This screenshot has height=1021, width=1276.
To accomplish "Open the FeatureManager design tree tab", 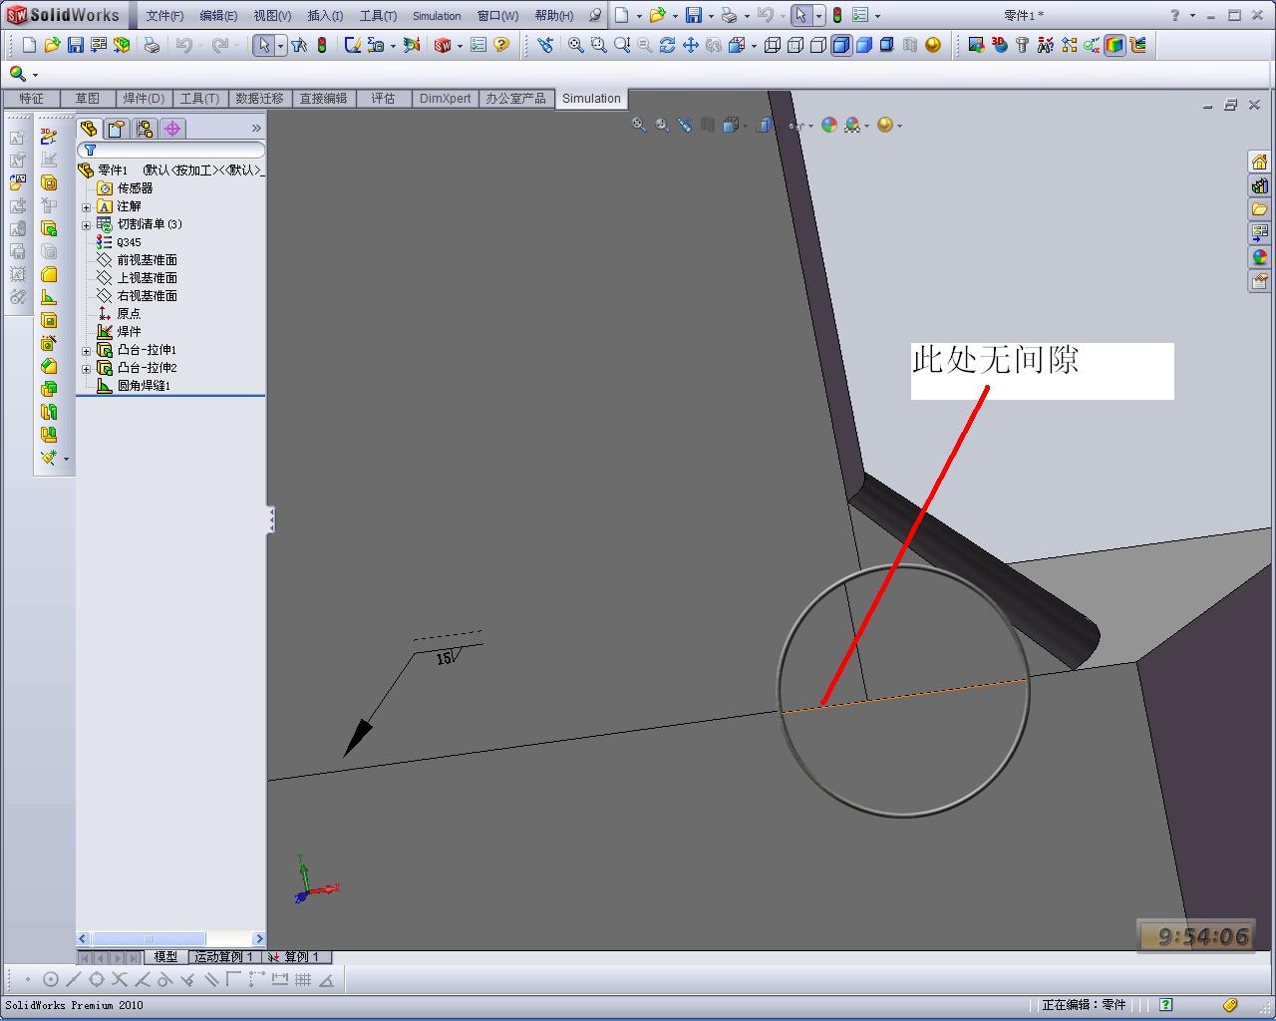I will coord(89,129).
